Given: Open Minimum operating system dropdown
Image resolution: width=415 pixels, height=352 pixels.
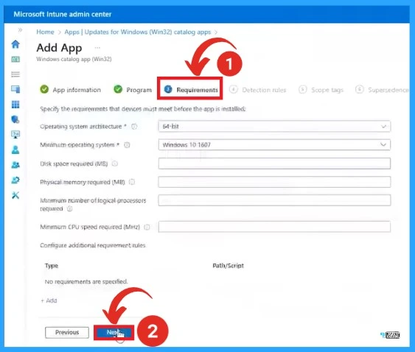Looking at the screenshot, I should point(274,144).
